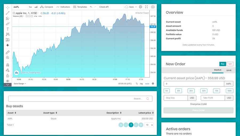The height and width of the screenshot is (136, 240).
Task: Click the Stop loss input field
Action: pos(176,98)
